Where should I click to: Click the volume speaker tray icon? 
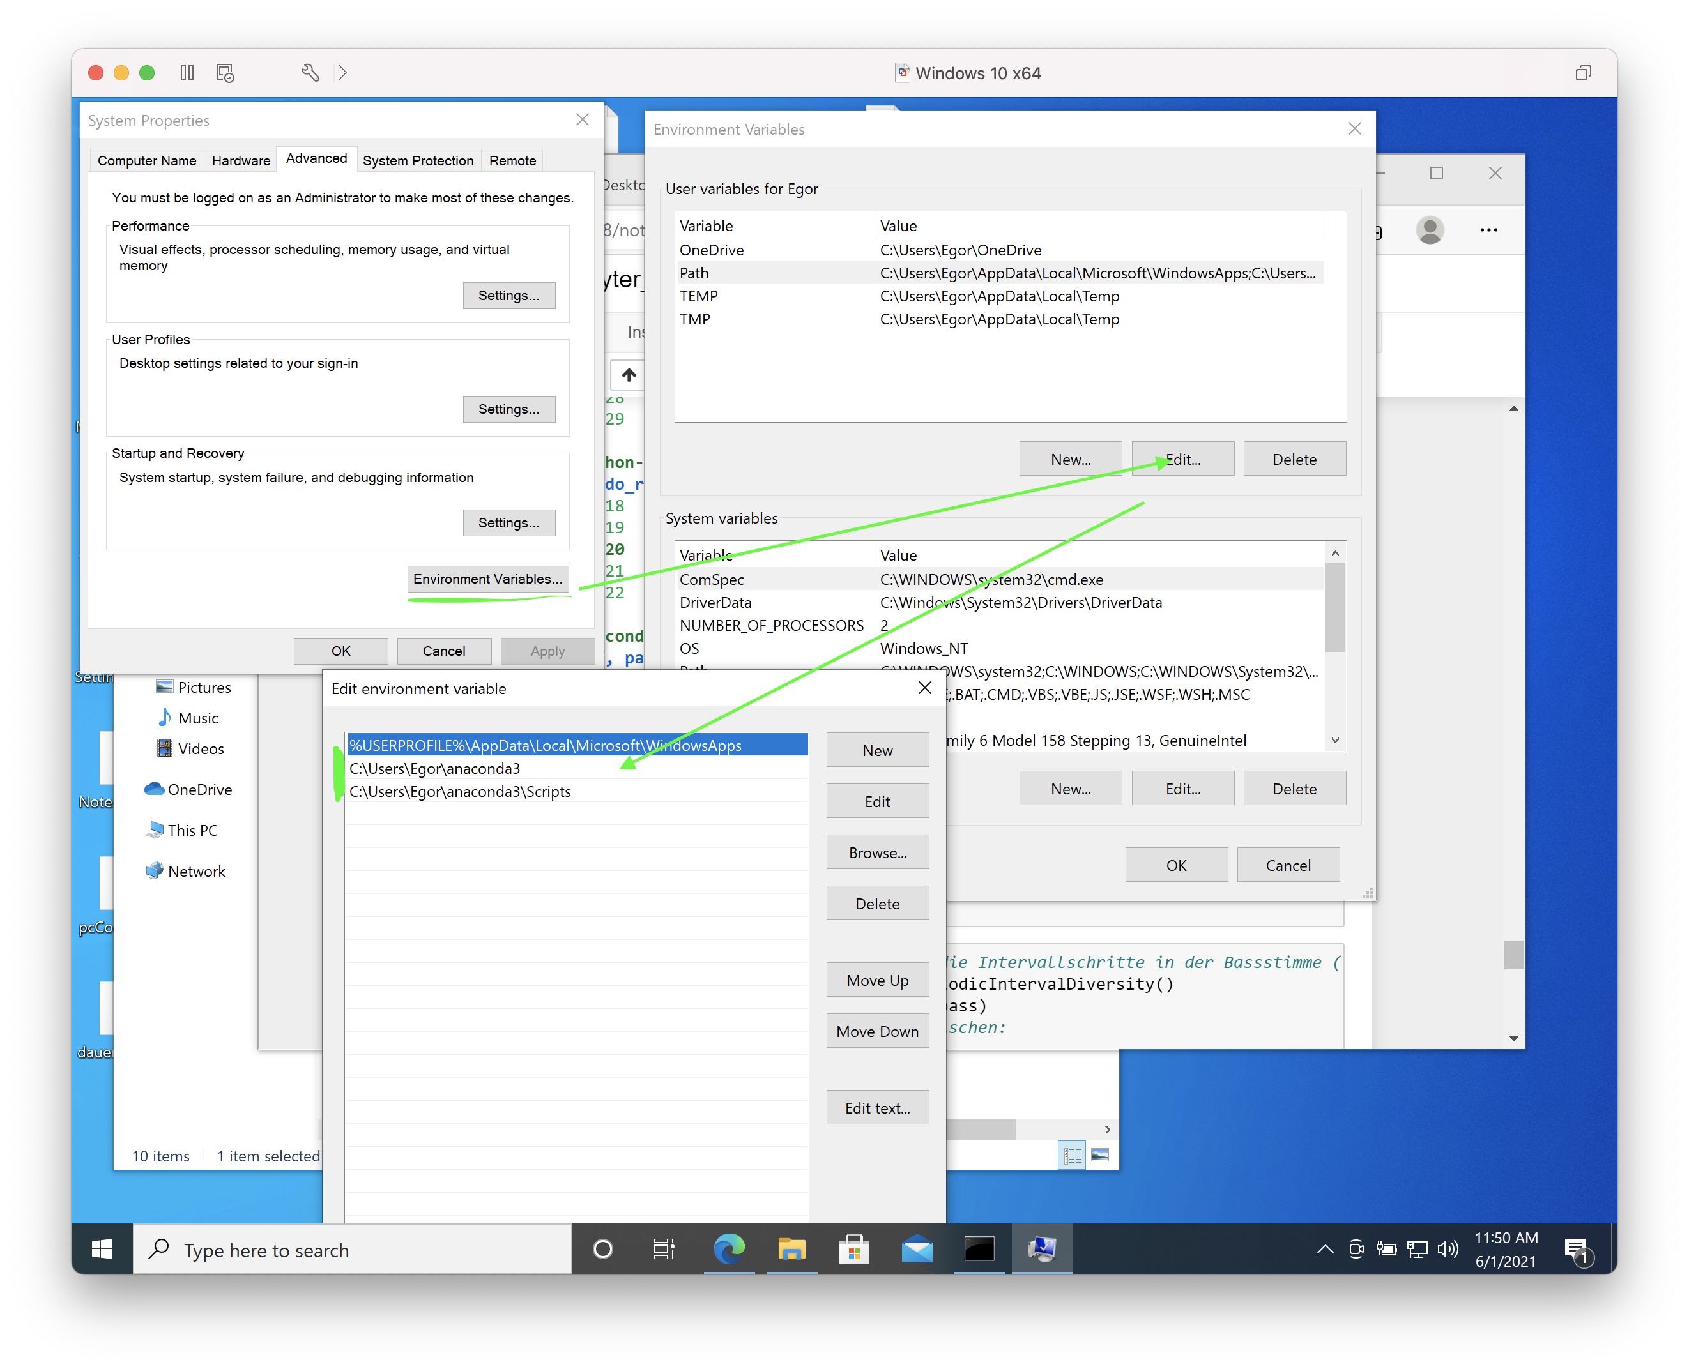pyautogui.click(x=1448, y=1249)
